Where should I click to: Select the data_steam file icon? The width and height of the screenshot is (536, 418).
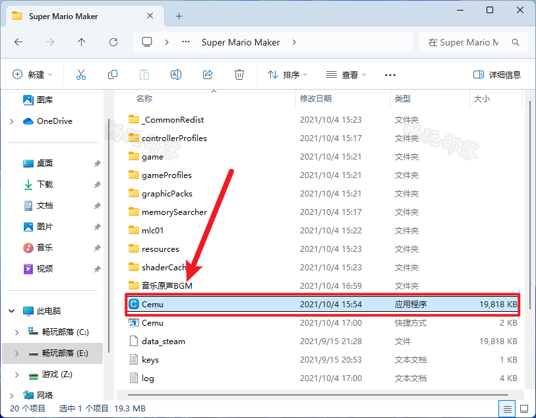point(134,341)
